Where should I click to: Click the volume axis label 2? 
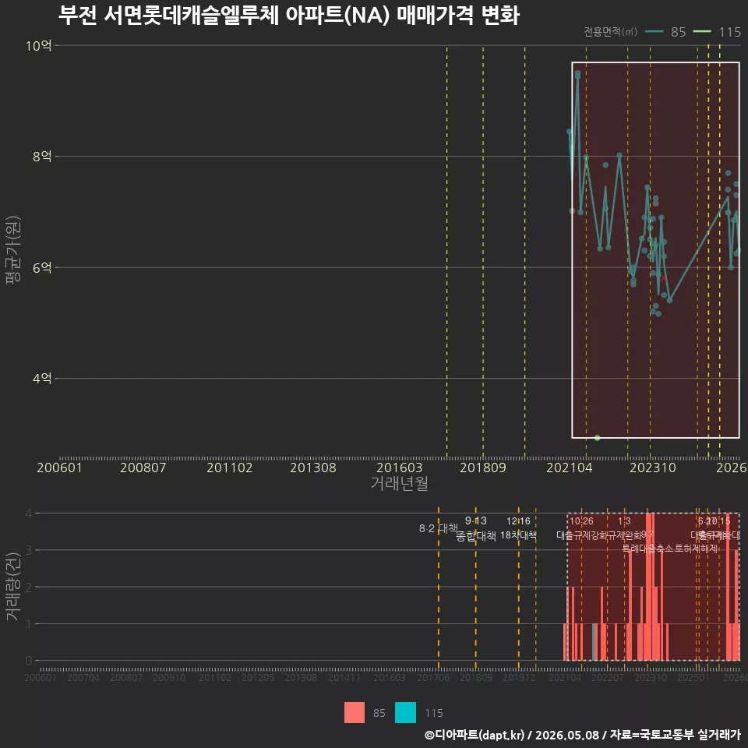29,587
